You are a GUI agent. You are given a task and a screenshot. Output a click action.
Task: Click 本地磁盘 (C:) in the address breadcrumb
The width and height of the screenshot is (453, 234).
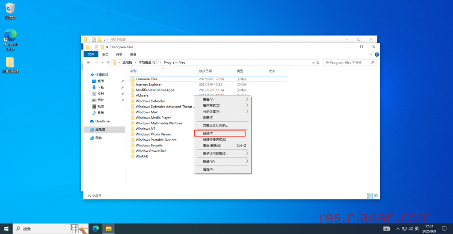click(x=148, y=62)
